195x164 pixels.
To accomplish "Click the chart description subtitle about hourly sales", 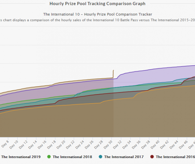I will (x=97, y=20).
